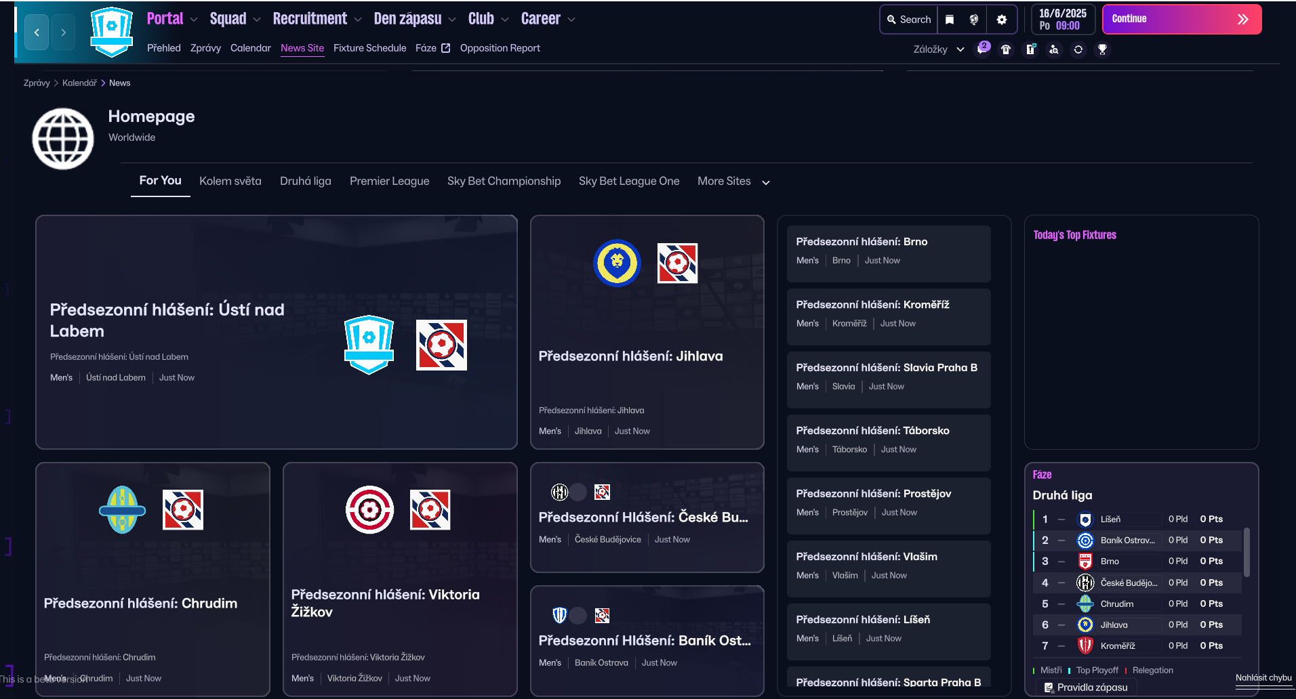Click the team shirt shortcut icon
The image size is (1296, 699).
click(x=1006, y=49)
